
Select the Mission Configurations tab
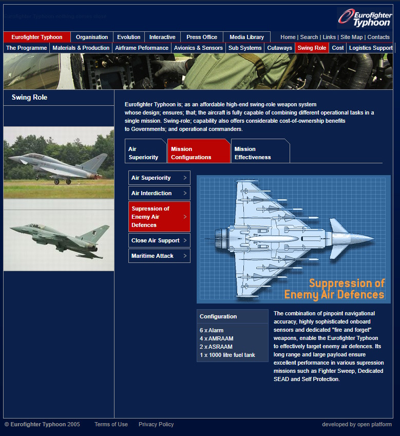click(x=199, y=151)
